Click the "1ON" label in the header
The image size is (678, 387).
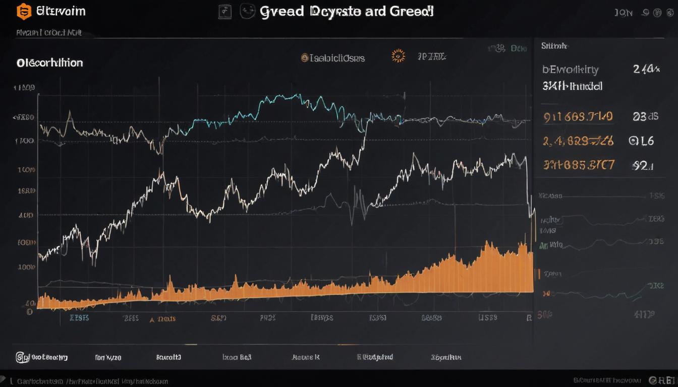624,13
